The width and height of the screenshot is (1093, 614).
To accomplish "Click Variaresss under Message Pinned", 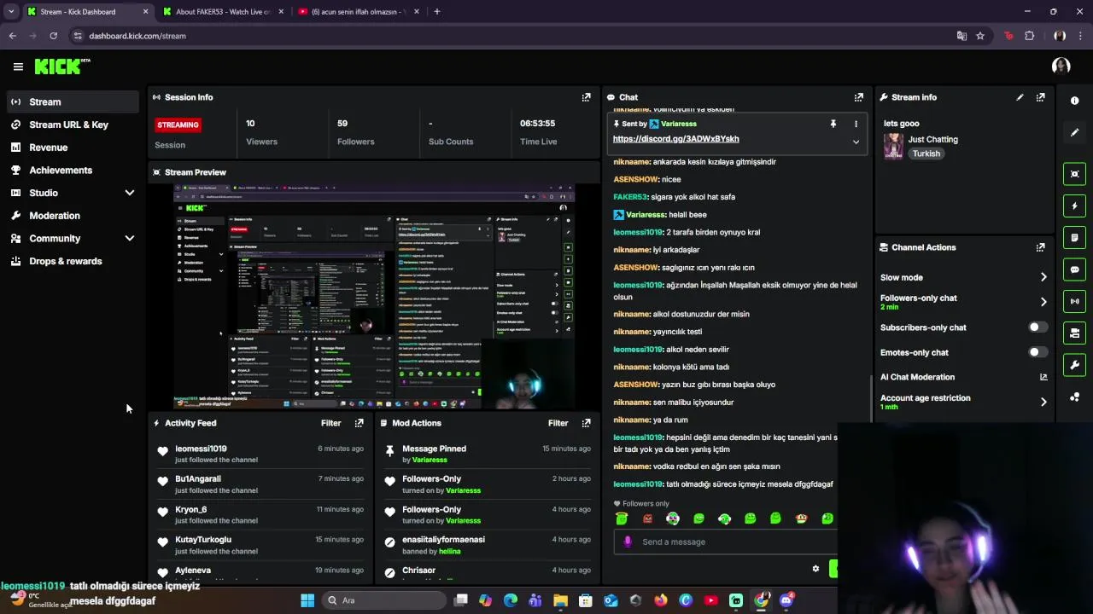I will pyautogui.click(x=430, y=460).
